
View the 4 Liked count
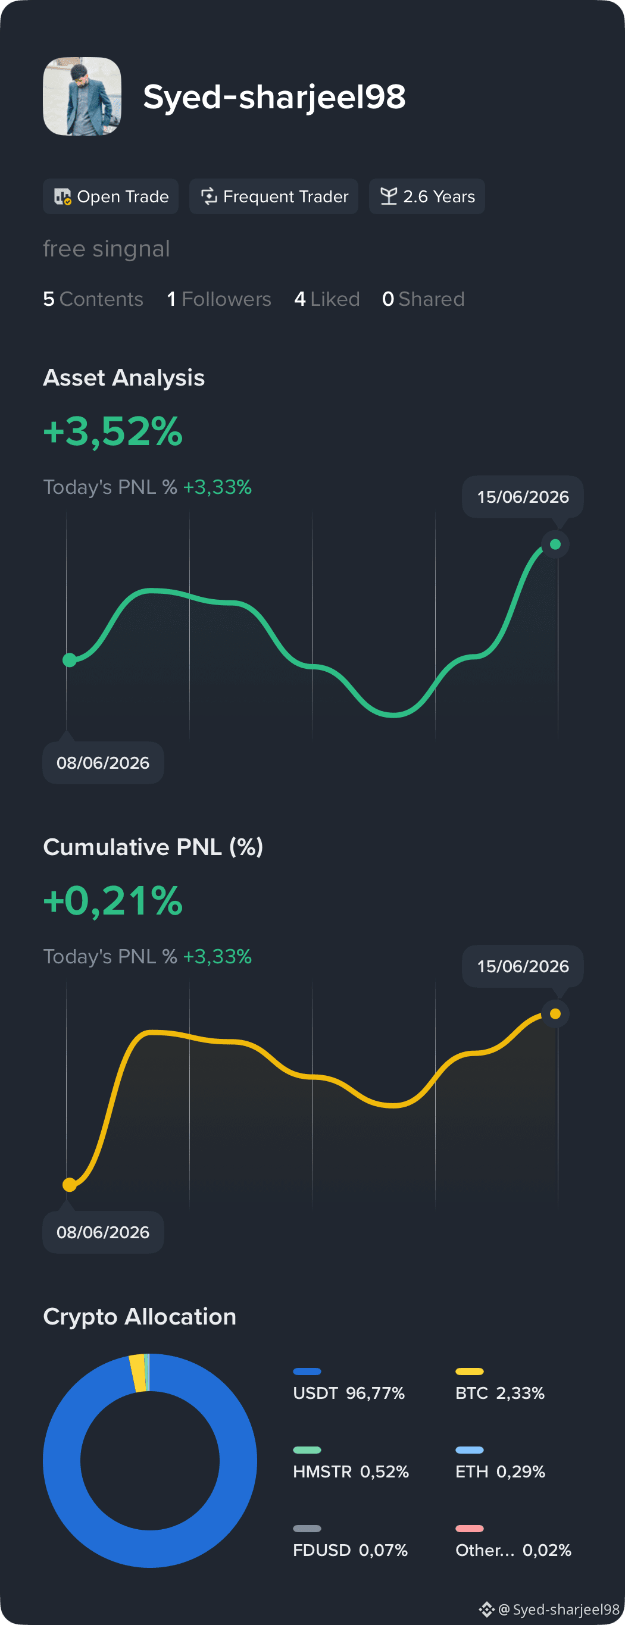point(327,299)
